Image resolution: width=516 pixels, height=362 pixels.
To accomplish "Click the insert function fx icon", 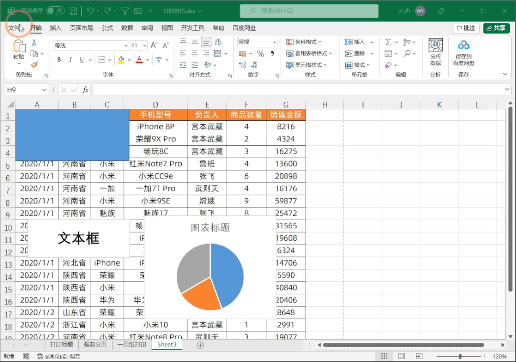I will click(85, 90).
